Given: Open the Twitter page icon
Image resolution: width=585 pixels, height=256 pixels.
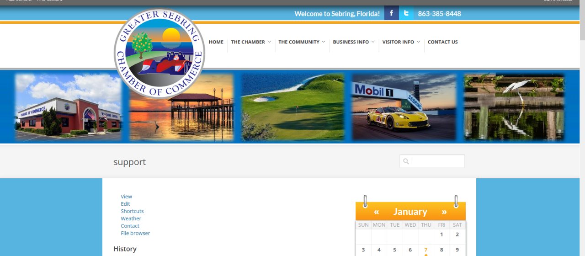Looking at the screenshot, I should pos(406,13).
